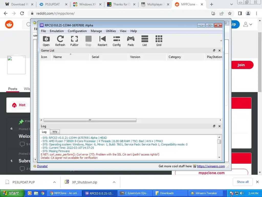The height and width of the screenshot is (197, 262).
Task: Sort game list by Name column
Action: (x=71, y=57)
